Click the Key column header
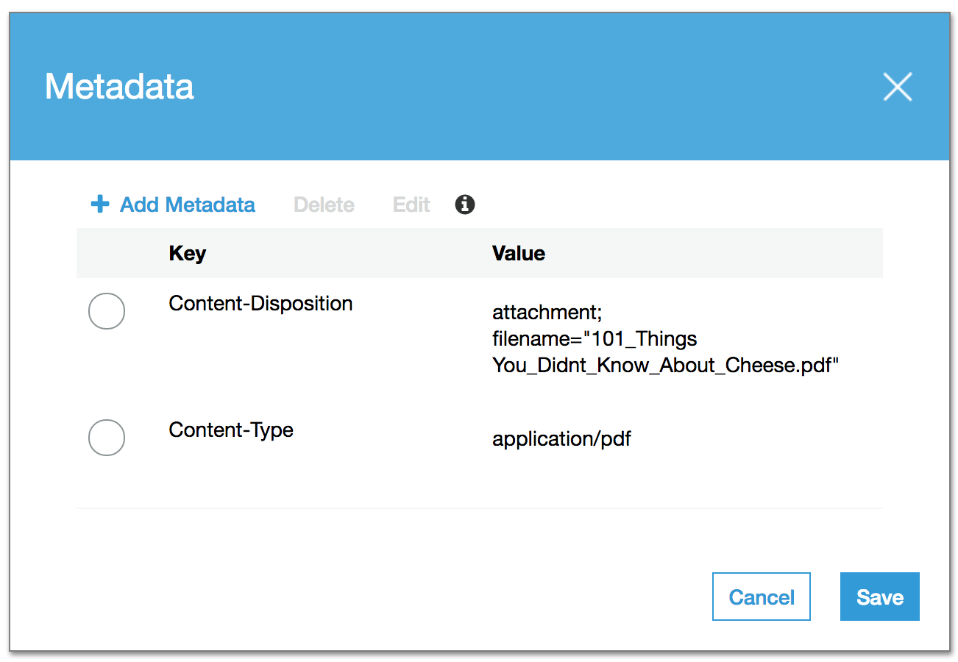This screenshot has height=662, width=958. point(187,253)
